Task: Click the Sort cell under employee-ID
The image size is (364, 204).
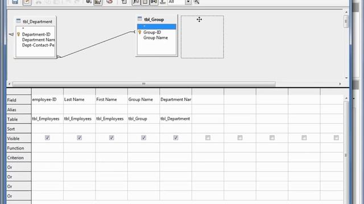Action: (47, 129)
